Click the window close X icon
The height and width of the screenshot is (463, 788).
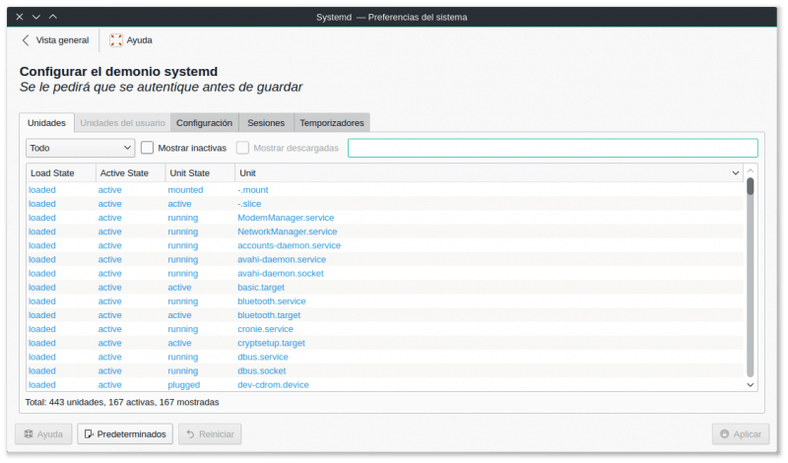[20, 17]
